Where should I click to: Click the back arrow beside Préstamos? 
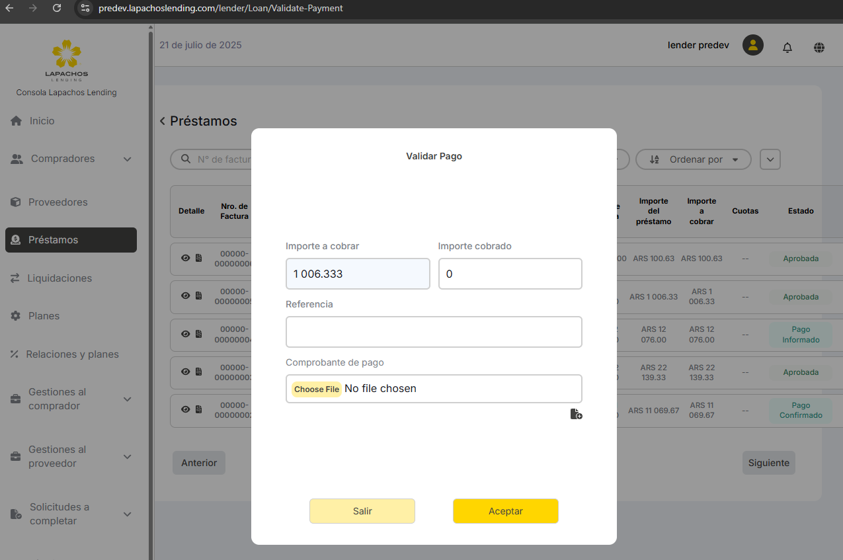pyautogui.click(x=163, y=121)
